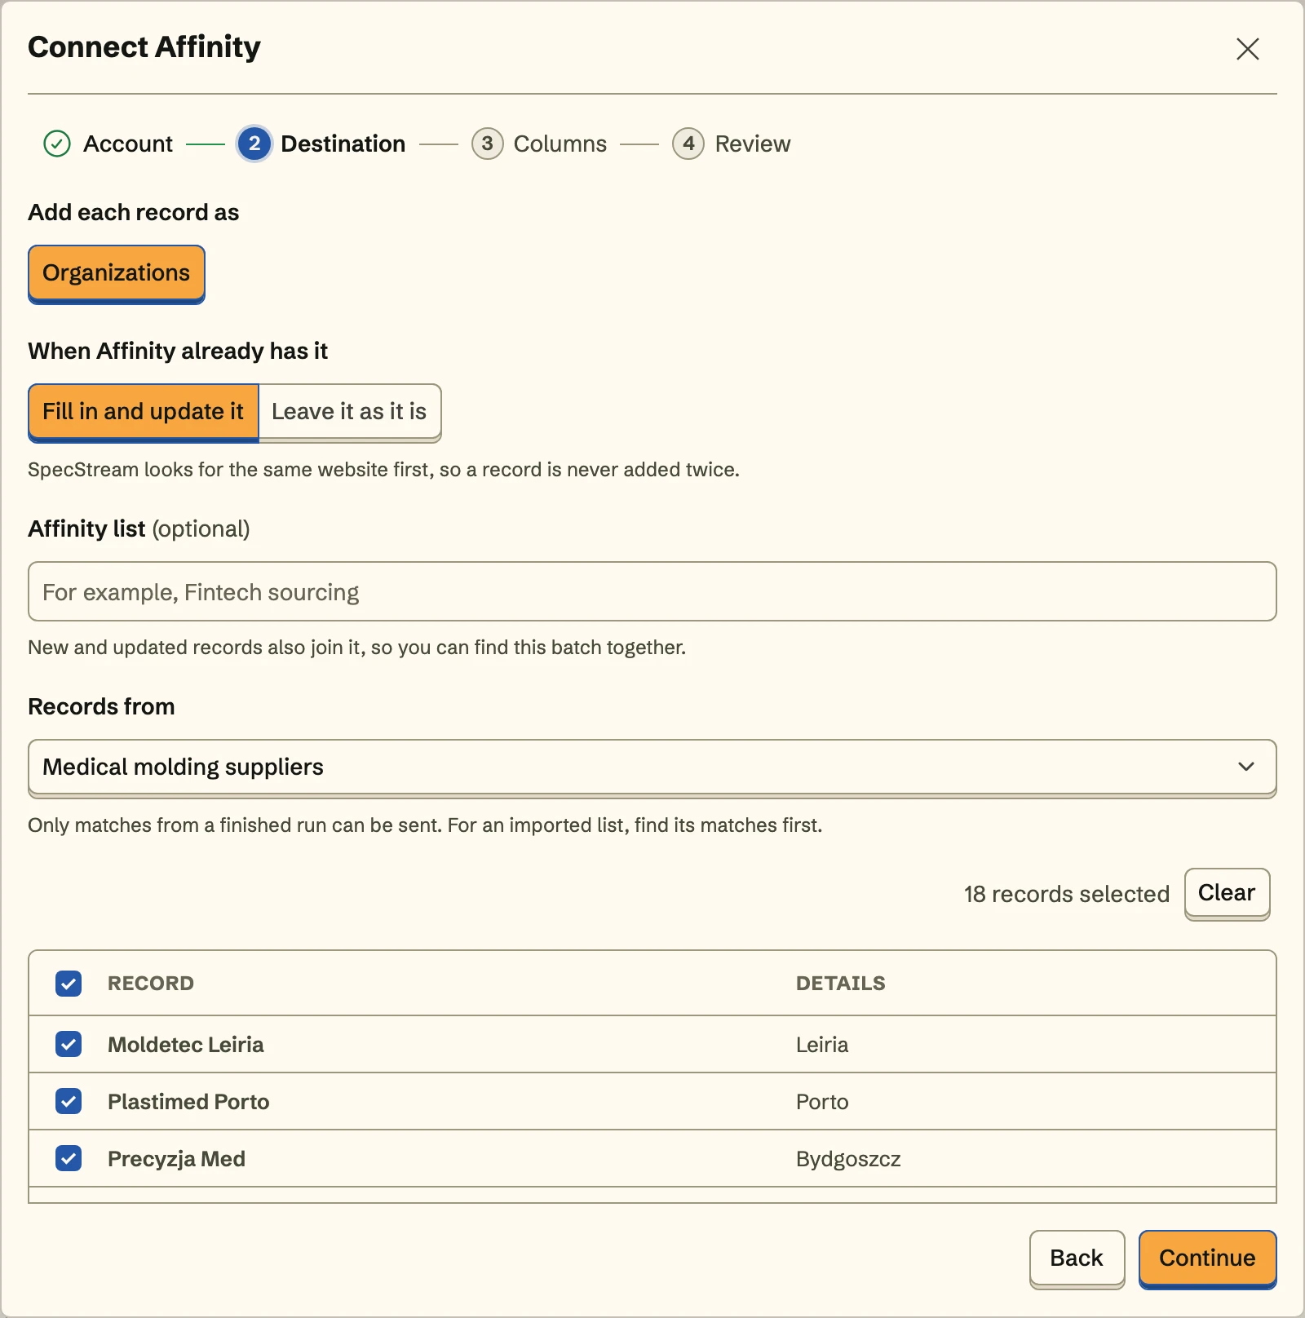Uncheck the Precyzja Med record

[x=69, y=1158]
